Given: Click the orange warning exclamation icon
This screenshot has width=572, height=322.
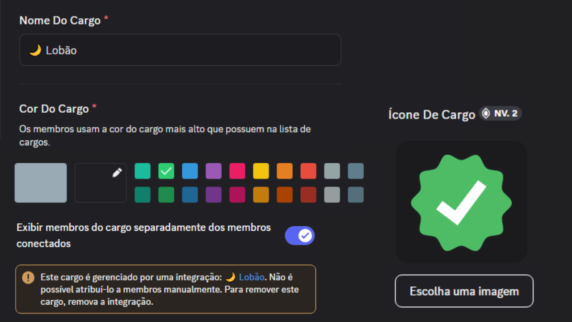Looking at the screenshot, I should [x=28, y=278].
